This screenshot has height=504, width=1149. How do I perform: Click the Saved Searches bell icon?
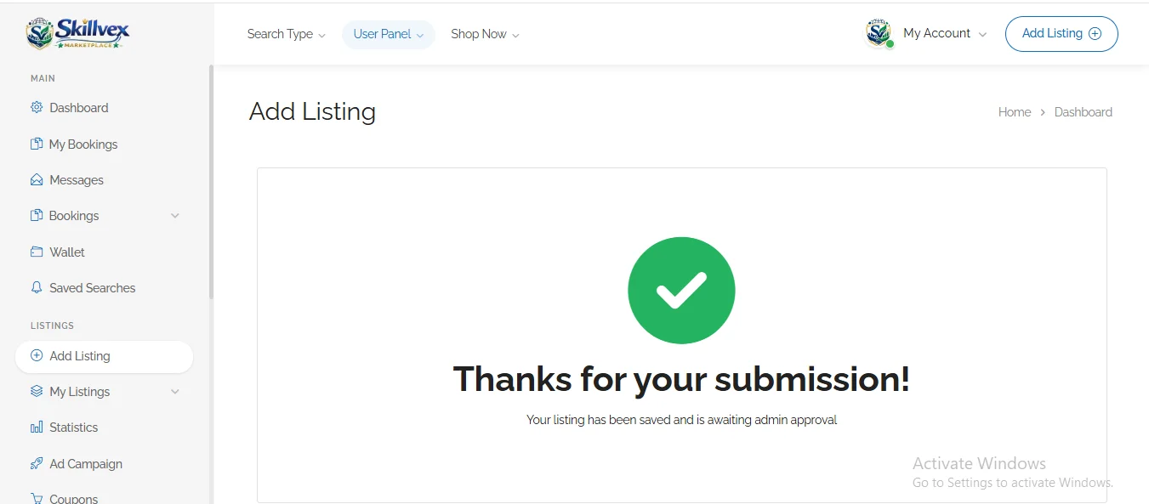point(37,288)
